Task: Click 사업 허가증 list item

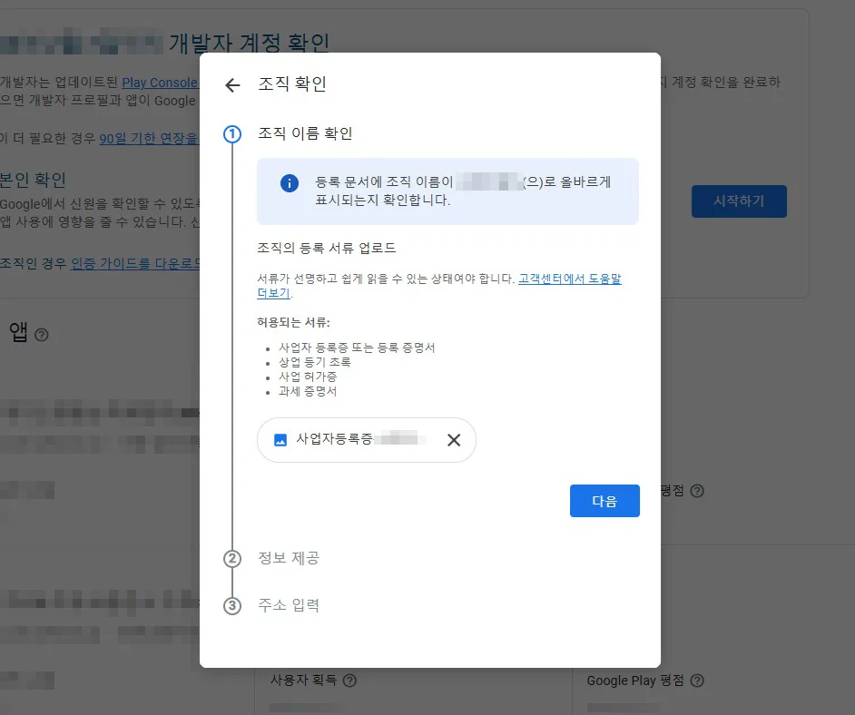Action: (x=308, y=377)
